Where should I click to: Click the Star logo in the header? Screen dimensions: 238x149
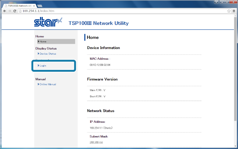click(48, 22)
